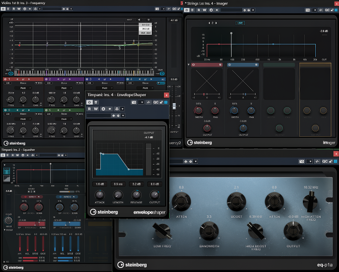Enable Write automation in Frequency window
Viewport: 339px width, 272px height.
coord(19,9)
